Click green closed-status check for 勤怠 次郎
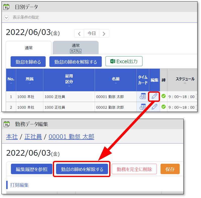 point(164,107)
